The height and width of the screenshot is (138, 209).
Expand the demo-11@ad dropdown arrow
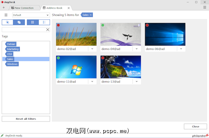92,81
